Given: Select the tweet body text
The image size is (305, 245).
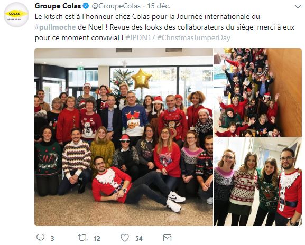Looking at the screenshot, I should 164,27.
